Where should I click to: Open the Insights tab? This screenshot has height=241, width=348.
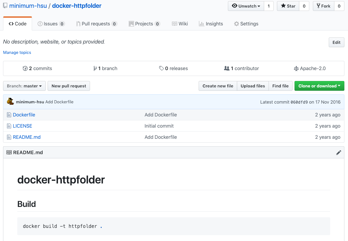point(211,24)
